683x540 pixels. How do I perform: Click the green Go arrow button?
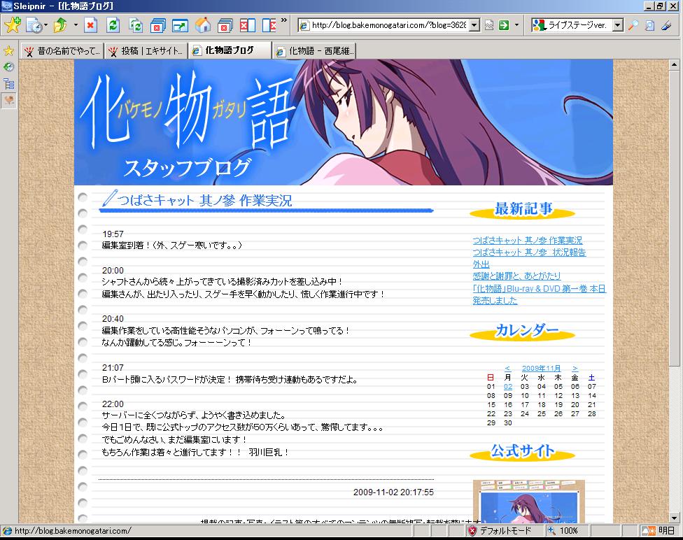[504, 25]
